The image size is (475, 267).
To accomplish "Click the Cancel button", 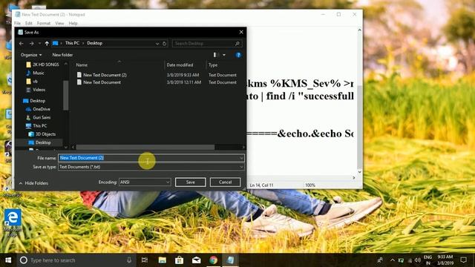I will point(226,182).
